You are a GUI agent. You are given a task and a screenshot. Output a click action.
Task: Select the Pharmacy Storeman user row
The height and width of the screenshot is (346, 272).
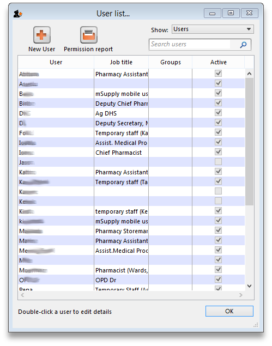coord(131,231)
